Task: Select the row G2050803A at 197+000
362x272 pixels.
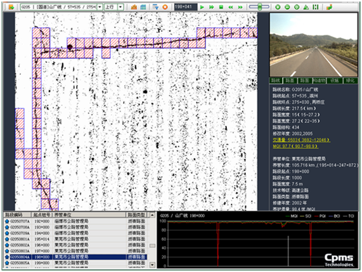Action: 76,251
